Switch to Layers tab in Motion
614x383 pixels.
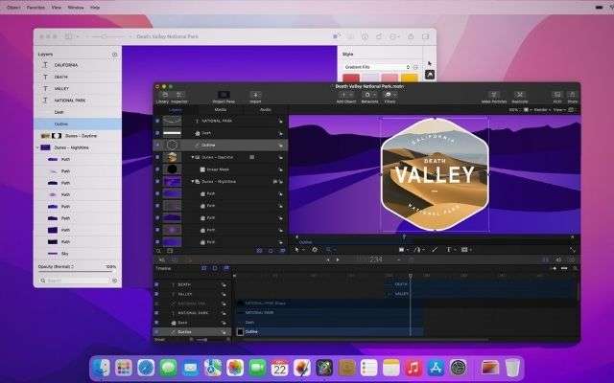point(175,110)
